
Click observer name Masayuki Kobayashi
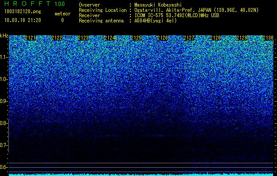[158, 5]
